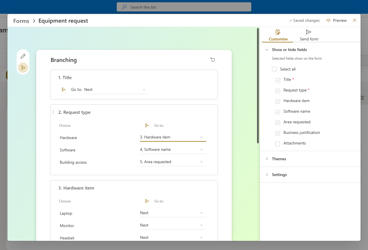This screenshot has width=368, height=250.
Task: Click the Headset choice label
Action: tap(67, 238)
